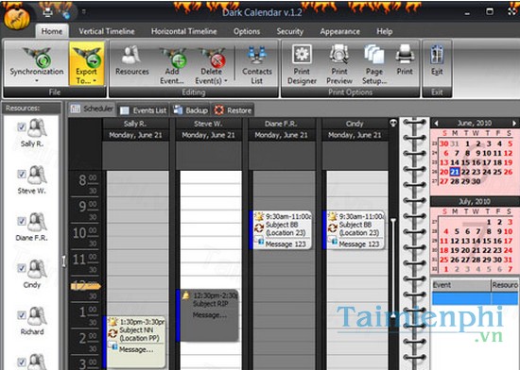Open Diane's 9:30am Subject BB event
The height and width of the screenshot is (370, 520).
pyautogui.click(x=281, y=230)
